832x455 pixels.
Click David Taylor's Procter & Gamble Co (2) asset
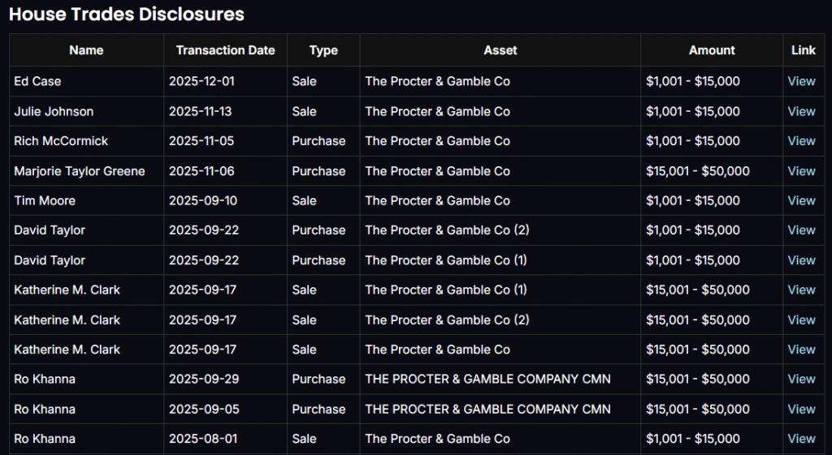(x=447, y=230)
